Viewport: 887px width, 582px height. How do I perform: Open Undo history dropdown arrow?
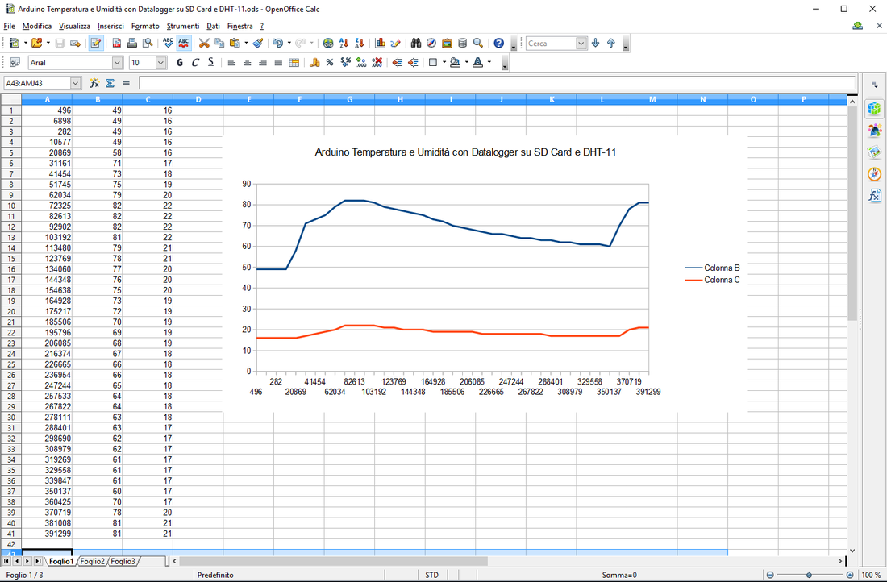pyautogui.click(x=289, y=43)
